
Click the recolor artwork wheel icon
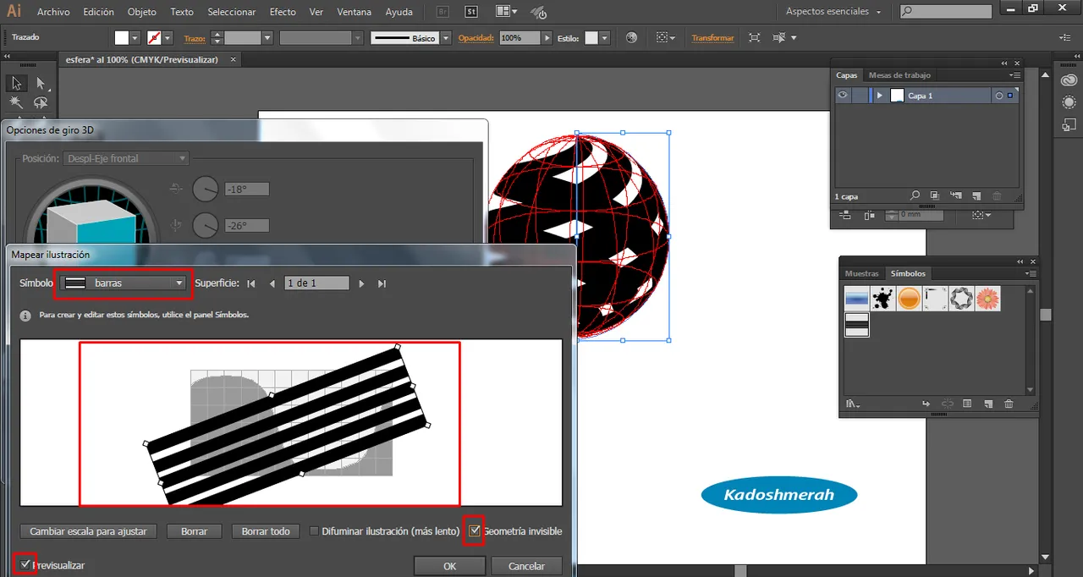tap(631, 38)
